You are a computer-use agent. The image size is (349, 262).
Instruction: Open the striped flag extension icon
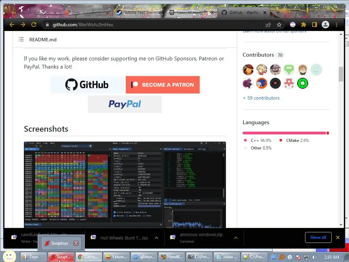click(293, 25)
